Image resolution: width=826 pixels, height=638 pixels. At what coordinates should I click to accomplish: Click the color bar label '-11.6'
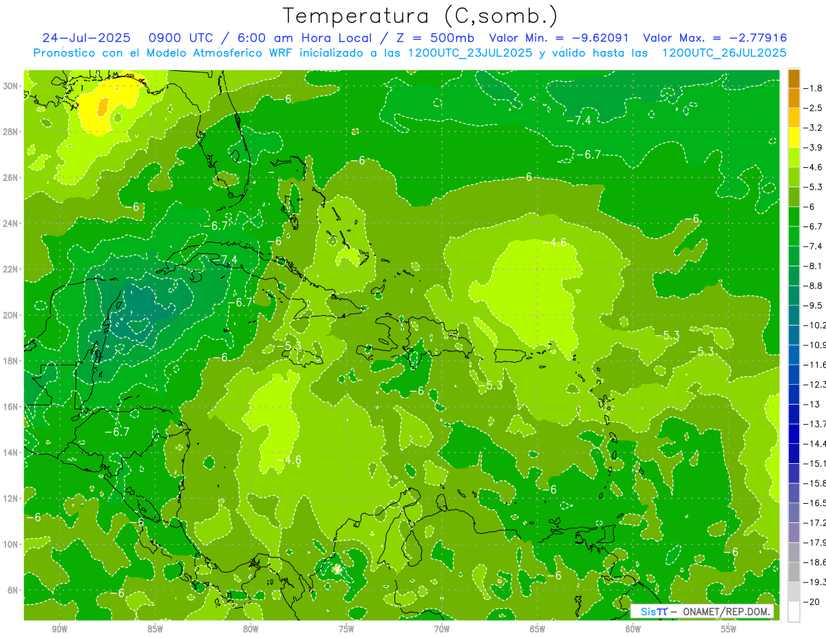click(815, 364)
